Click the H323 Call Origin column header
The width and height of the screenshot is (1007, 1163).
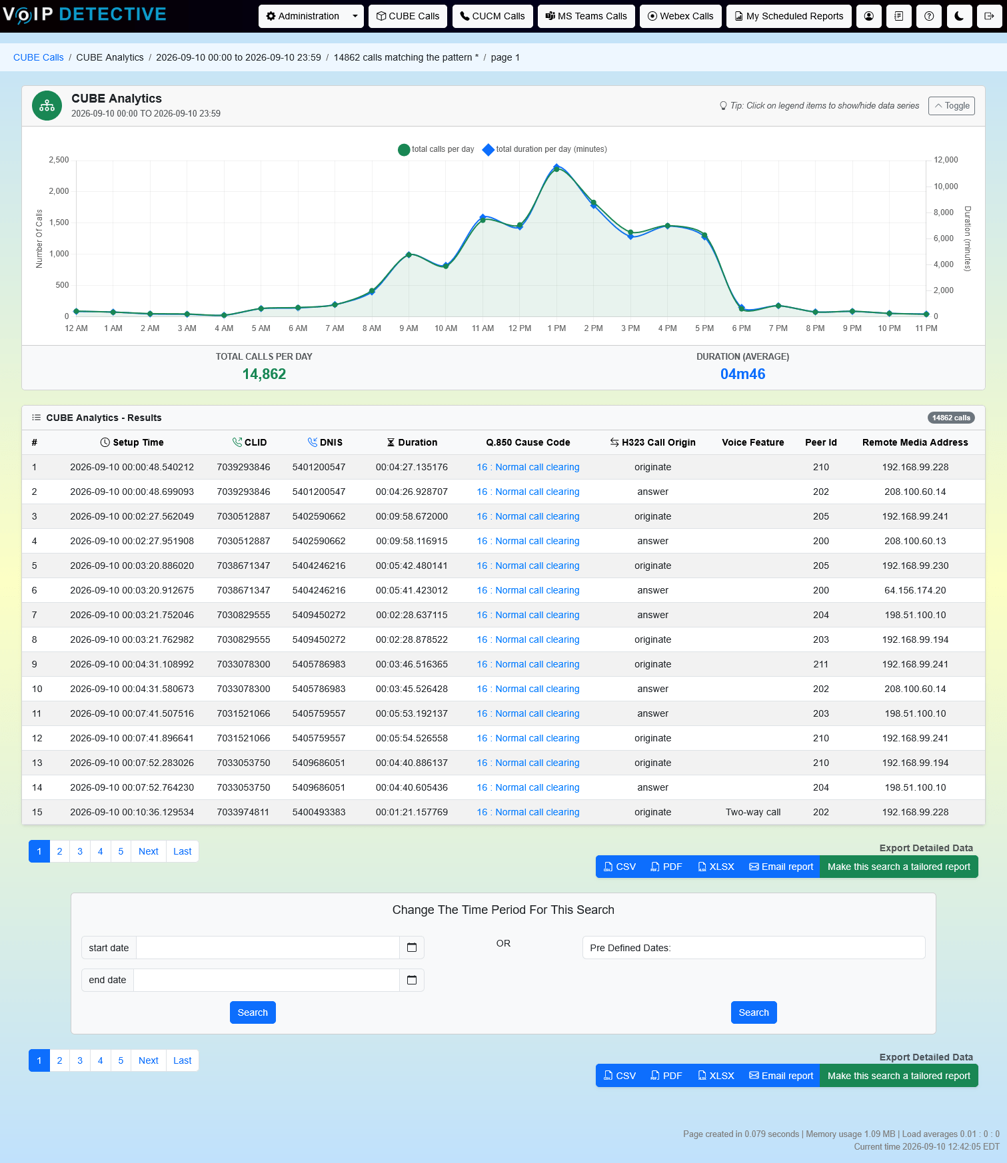(x=652, y=442)
